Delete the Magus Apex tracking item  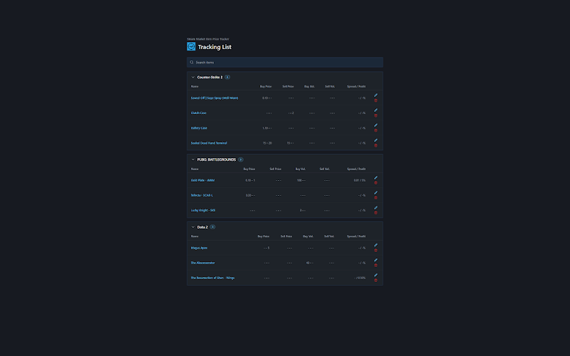(x=375, y=251)
